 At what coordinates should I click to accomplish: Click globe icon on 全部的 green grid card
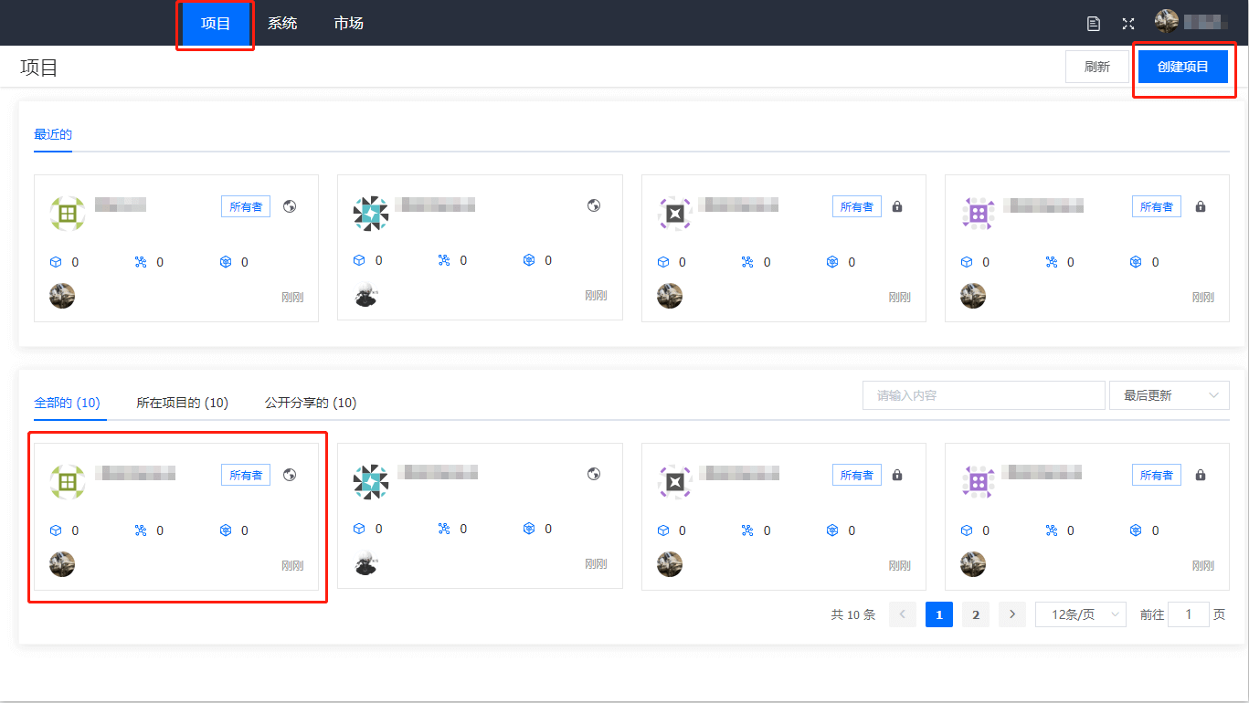[290, 475]
